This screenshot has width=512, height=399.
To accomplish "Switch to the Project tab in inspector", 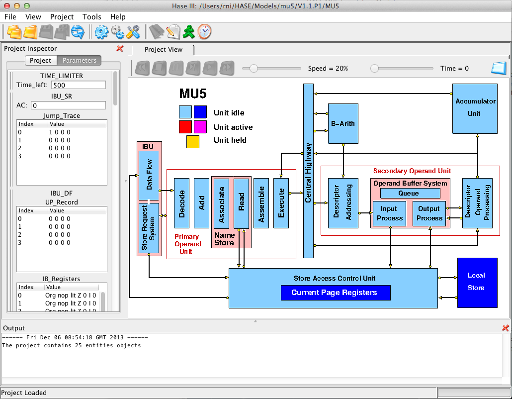I will click(40, 61).
